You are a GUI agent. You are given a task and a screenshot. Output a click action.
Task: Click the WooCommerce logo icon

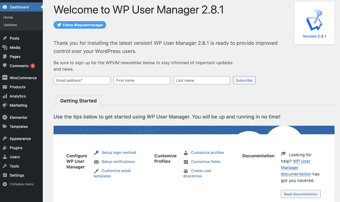(5, 78)
